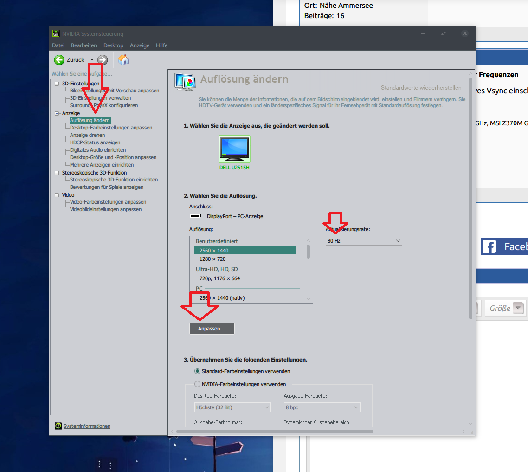Open 3D-Einstellungen verwalten

pyautogui.click(x=100, y=98)
